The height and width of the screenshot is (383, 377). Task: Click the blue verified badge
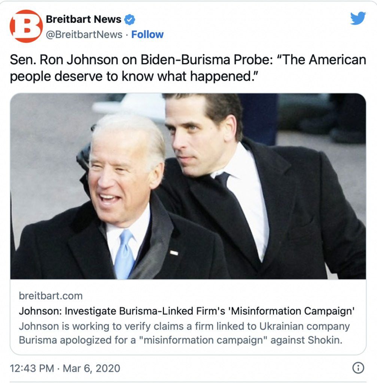pyautogui.click(x=130, y=19)
